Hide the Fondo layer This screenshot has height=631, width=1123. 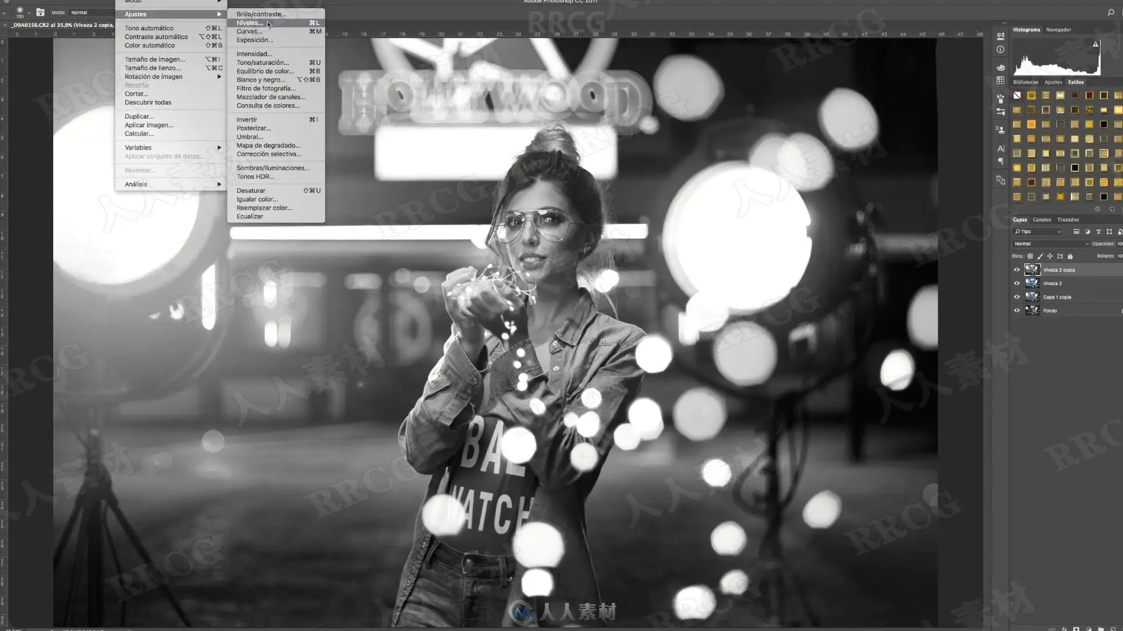(x=1017, y=310)
